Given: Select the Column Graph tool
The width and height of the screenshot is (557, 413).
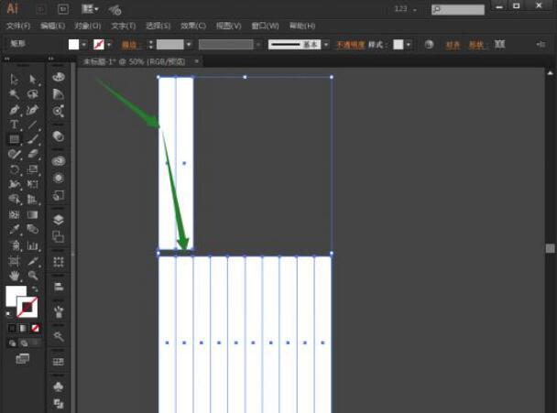Looking at the screenshot, I should [33, 245].
